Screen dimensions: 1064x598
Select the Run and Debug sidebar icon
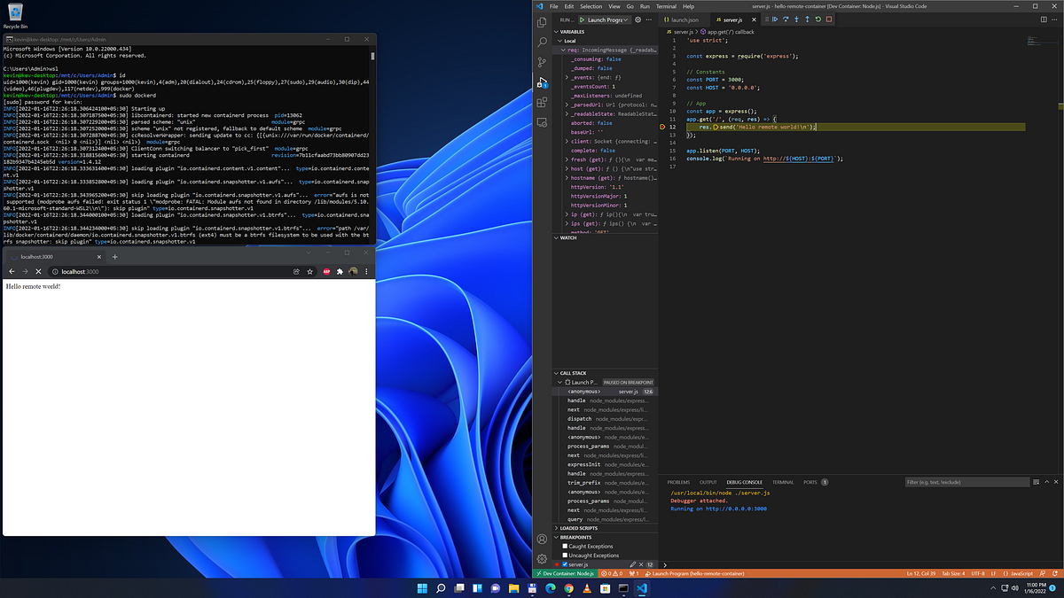click(x=542, y=82)
